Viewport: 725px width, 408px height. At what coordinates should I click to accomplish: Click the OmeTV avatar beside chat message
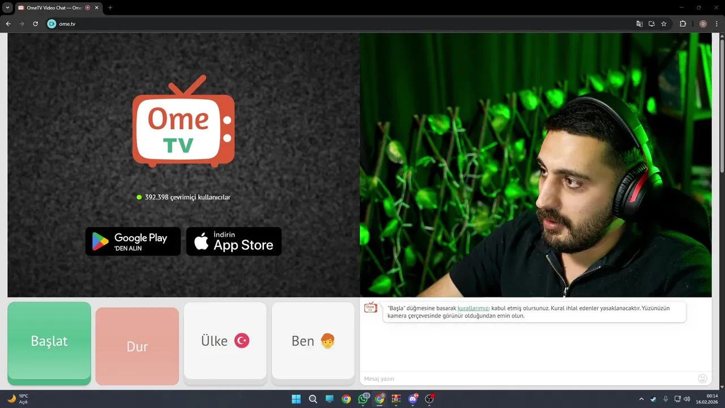click(370, 307)
